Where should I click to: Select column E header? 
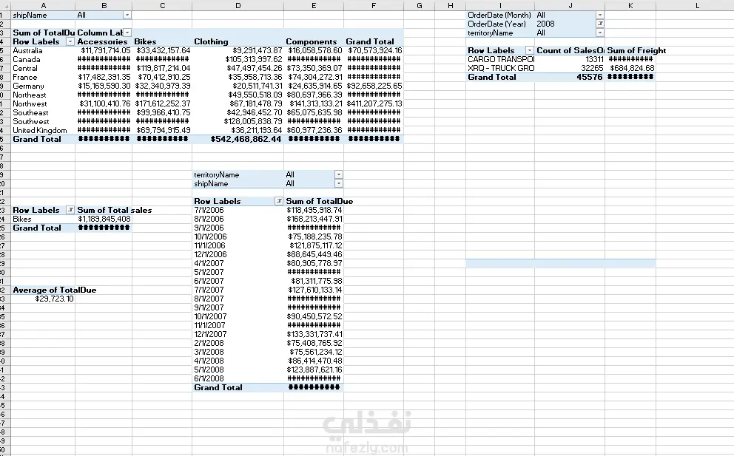click(x=314, y=6)
